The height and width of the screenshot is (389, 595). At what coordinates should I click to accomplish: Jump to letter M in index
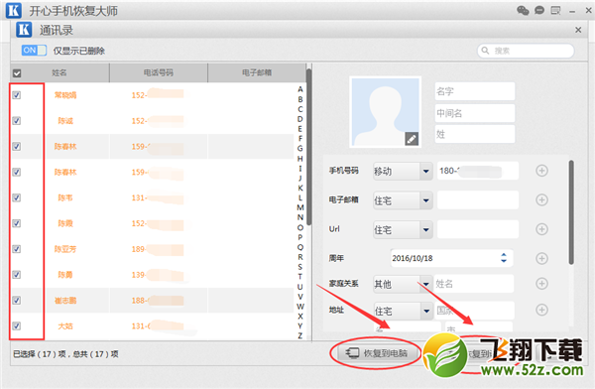click(x=300, y=207)
